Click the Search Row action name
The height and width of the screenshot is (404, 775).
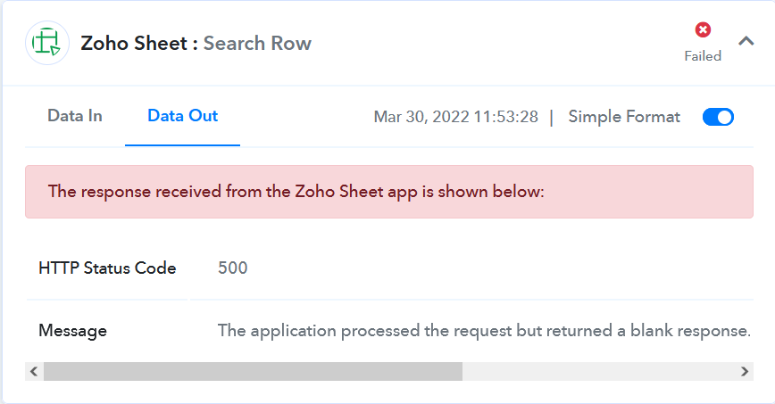pos(257,43)
